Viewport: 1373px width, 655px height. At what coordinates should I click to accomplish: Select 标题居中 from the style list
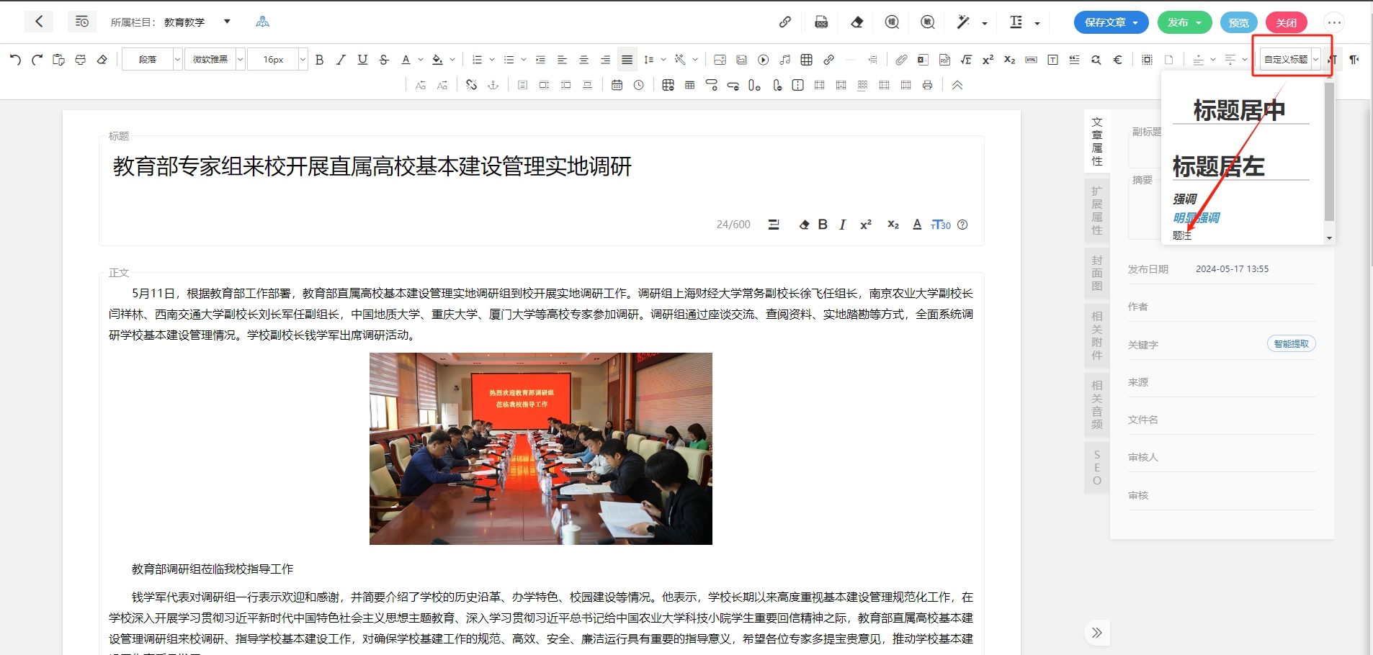(x=1239, y=111)
